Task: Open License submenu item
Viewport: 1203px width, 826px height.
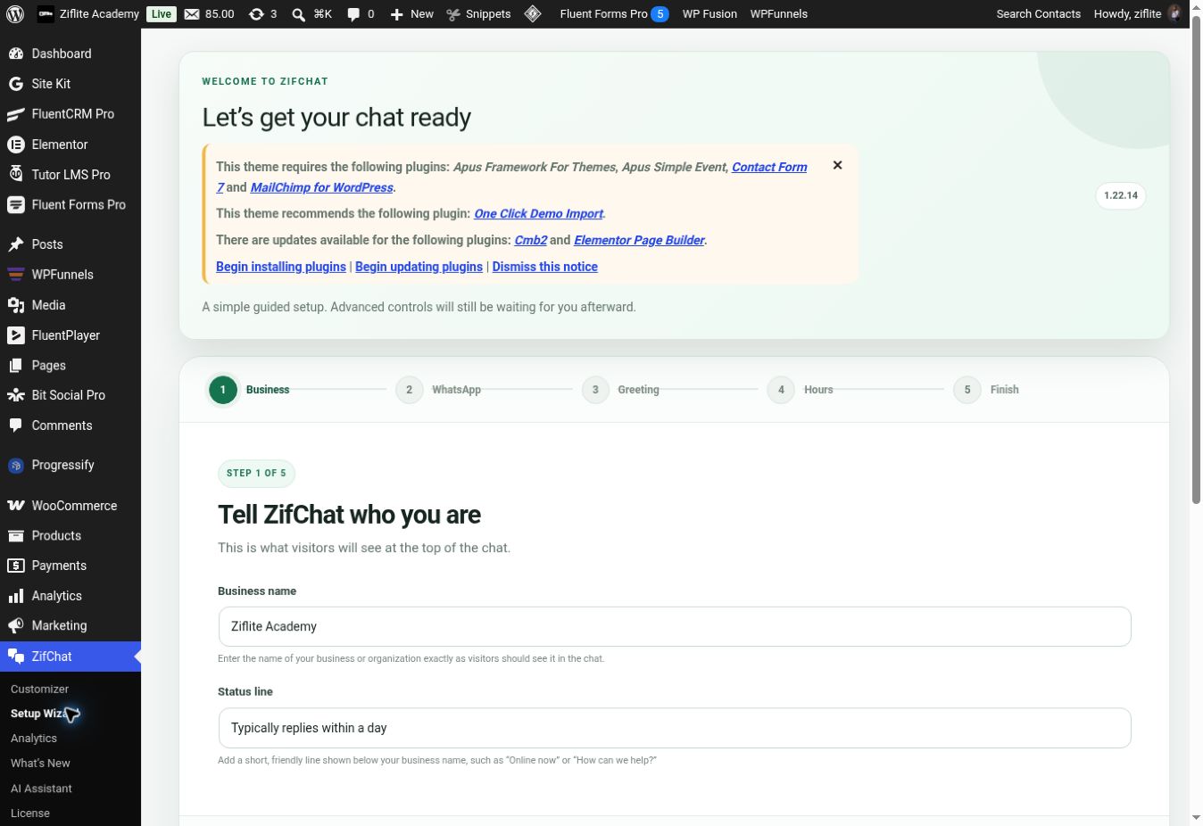Action: (x=30, y=814)
